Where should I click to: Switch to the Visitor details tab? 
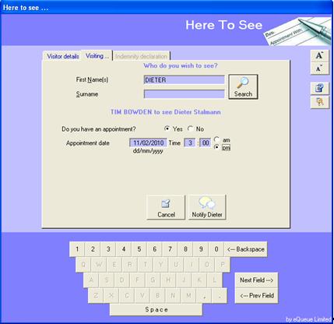tap(63, 56)
